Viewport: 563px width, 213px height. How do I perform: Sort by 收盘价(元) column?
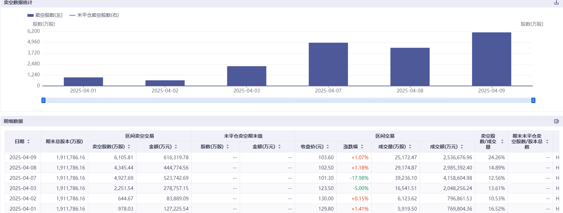[328, 147]
